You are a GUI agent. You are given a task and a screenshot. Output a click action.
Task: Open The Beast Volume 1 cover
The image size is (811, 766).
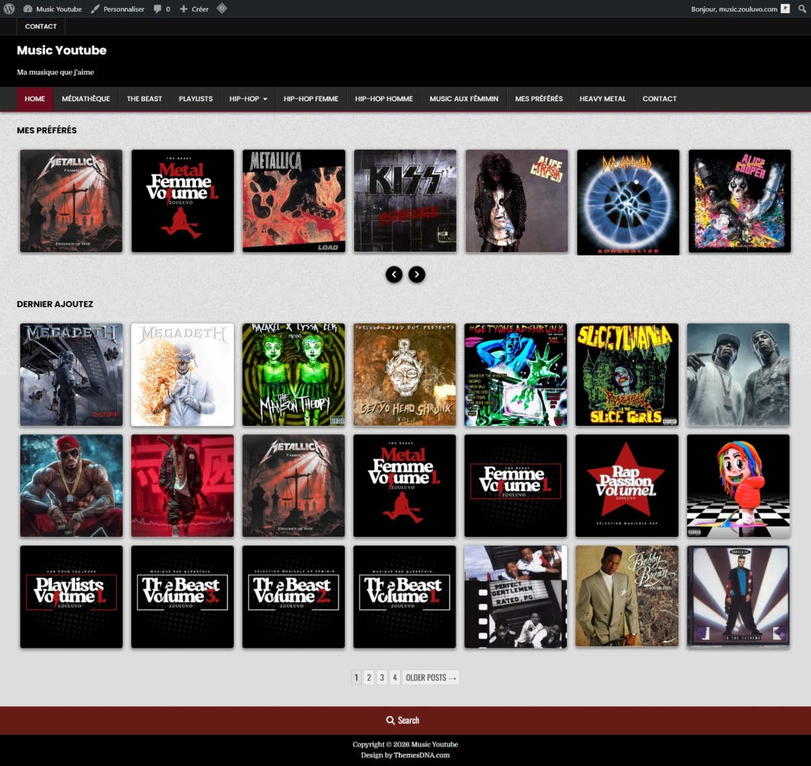pos(405,597)
